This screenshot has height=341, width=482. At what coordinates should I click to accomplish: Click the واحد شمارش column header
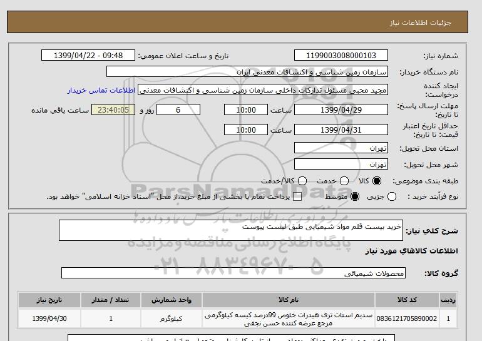[172, 300]
